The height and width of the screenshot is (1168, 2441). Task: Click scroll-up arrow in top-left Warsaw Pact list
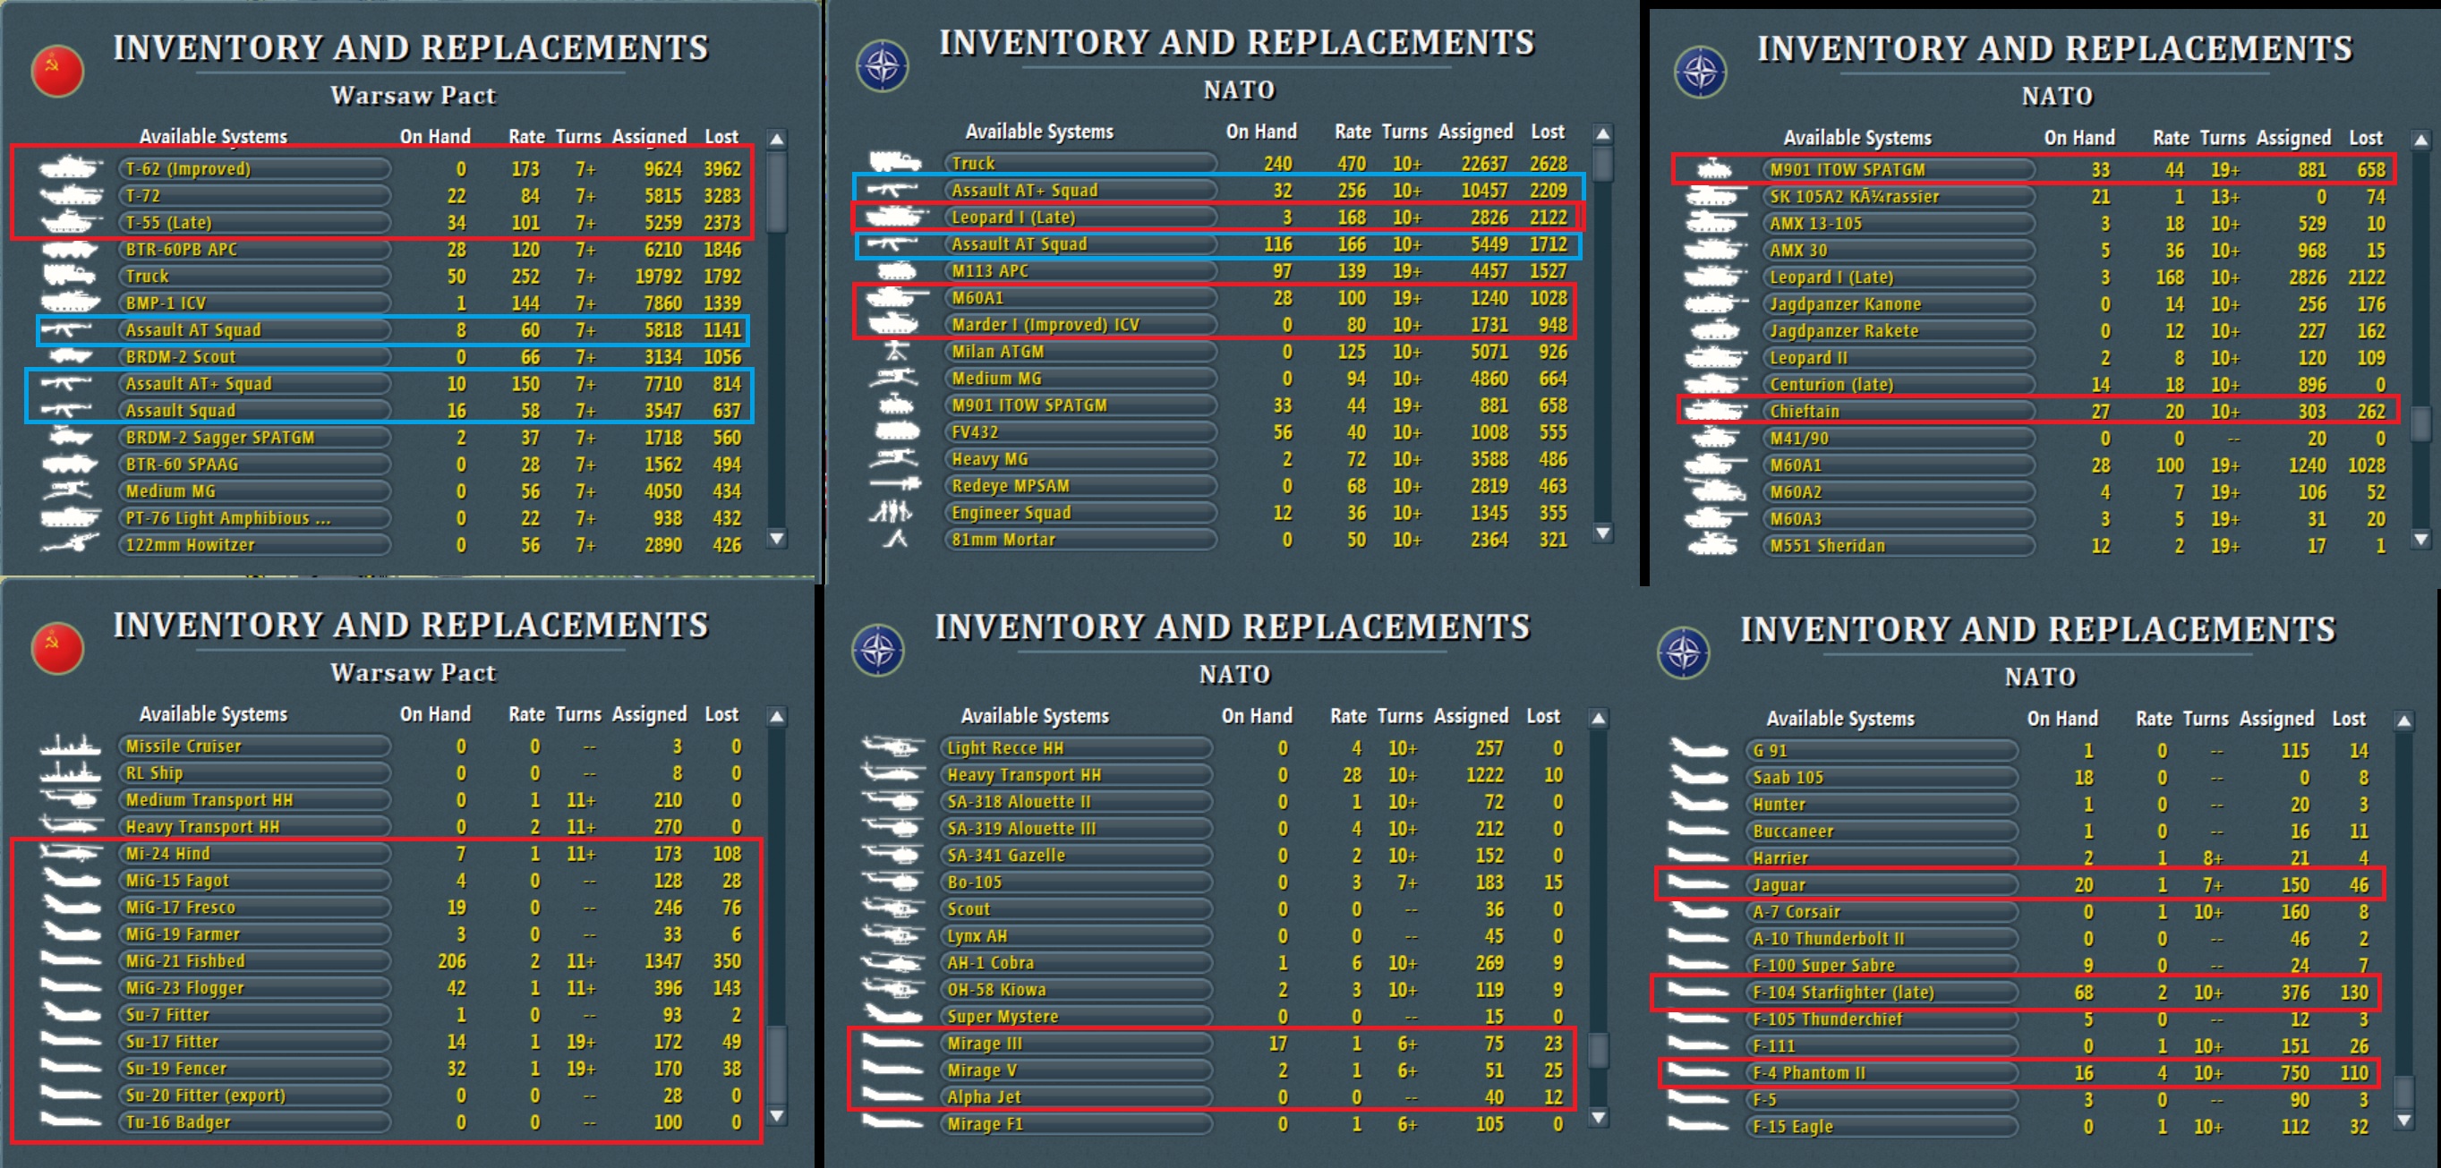coord(777,140)
